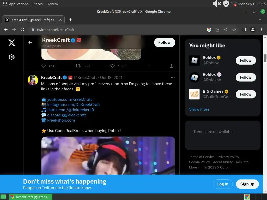This screenshot has height=200, width=267.
Task: Go back using the profile header arrow
Action: tap(30, 42)
